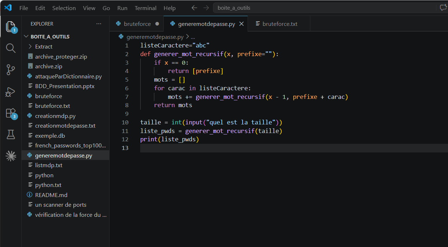The height and width of the screenshot is (247, 448).
Task: Click 'listeCaractere="abc"' on line 1
Action: pos(175,45)
